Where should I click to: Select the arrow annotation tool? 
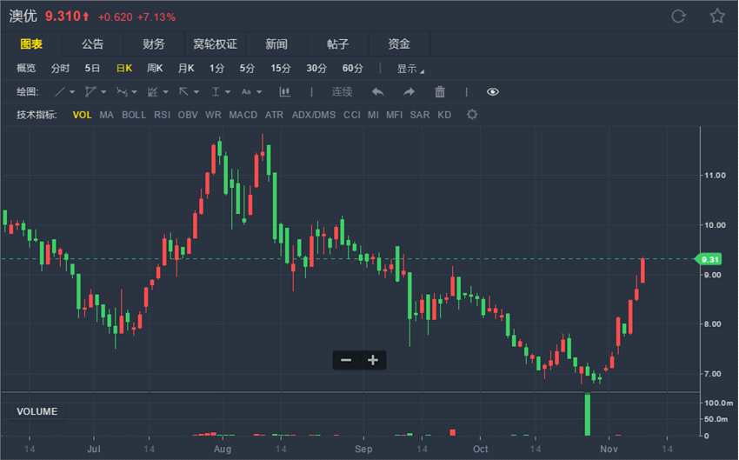pyautogui.click(x=183, y=92)
